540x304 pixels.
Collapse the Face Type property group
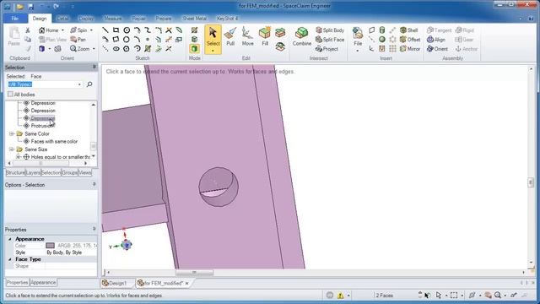point(9,259)
